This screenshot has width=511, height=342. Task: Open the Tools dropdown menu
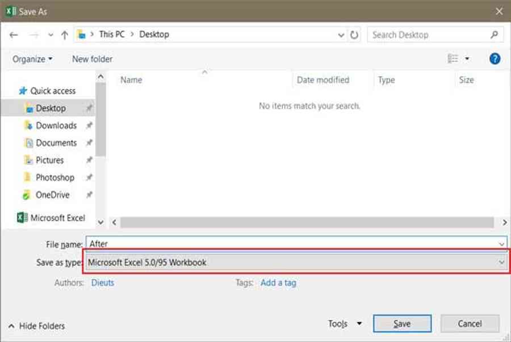point(345,324)
